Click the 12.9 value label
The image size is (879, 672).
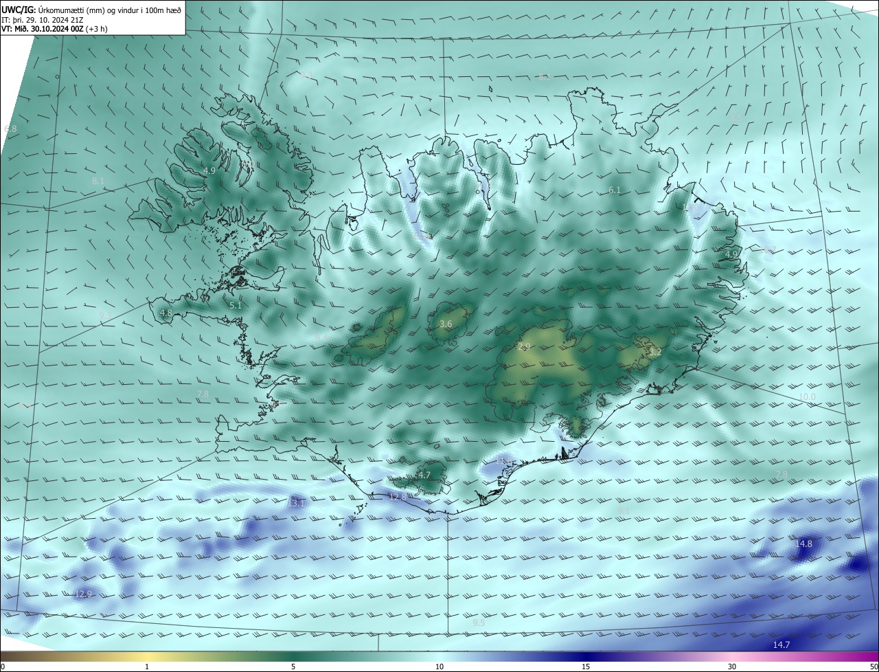(83, 594)
